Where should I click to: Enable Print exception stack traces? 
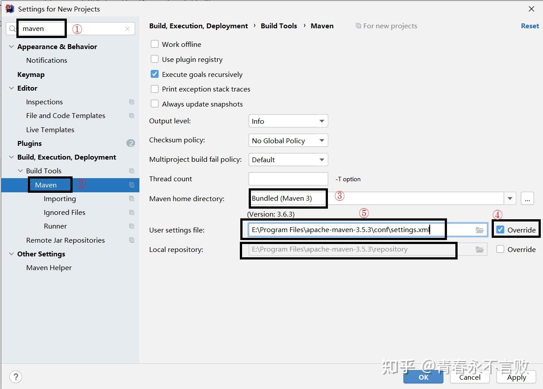(x=154, y=89)
